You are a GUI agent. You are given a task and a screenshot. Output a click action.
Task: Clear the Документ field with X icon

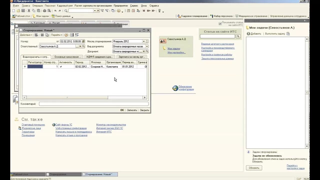144,51
